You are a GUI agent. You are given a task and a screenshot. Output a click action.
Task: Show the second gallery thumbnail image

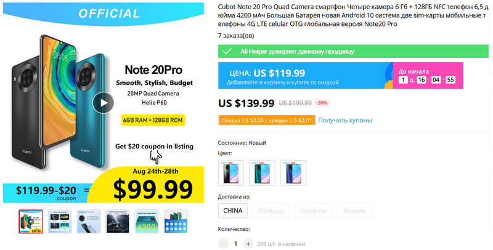tap(59, 222)
